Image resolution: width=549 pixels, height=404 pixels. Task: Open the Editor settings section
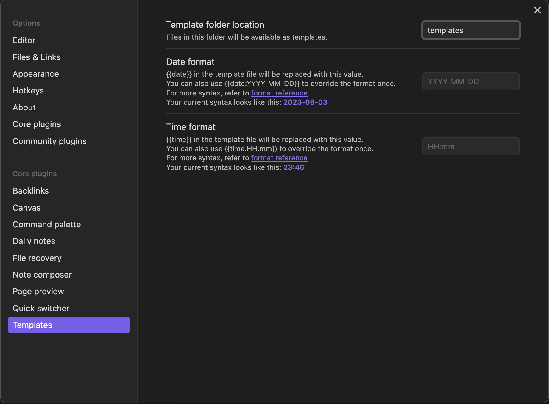click(24, 40)
